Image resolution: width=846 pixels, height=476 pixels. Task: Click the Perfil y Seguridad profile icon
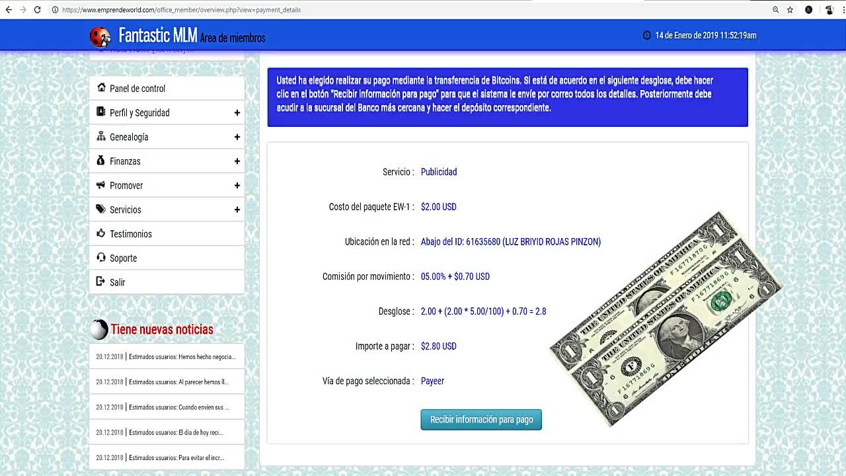[x=101, y=112]
